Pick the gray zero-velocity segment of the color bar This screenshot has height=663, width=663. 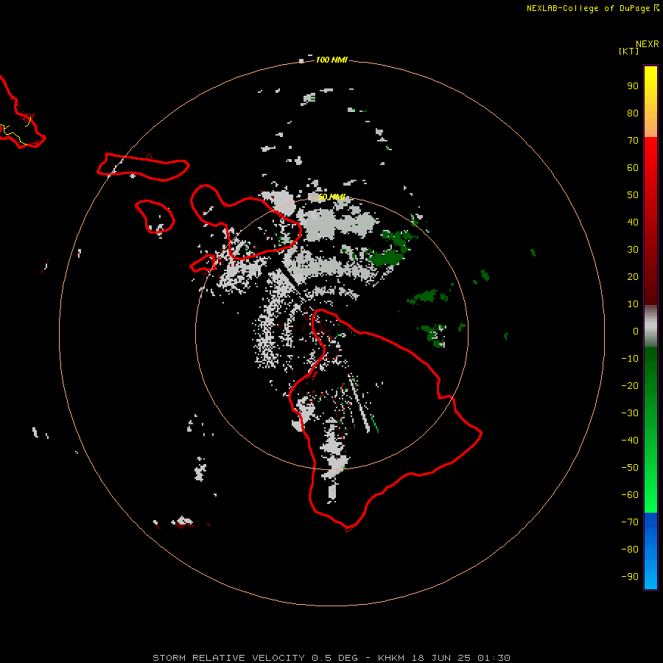650,326
